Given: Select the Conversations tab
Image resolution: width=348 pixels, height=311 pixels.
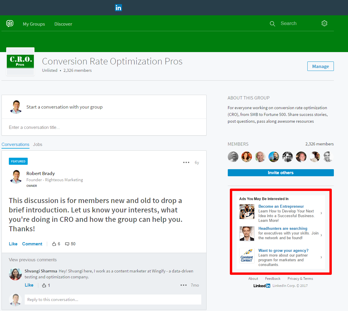Looking at the screenshot, I should pos(15,144).
